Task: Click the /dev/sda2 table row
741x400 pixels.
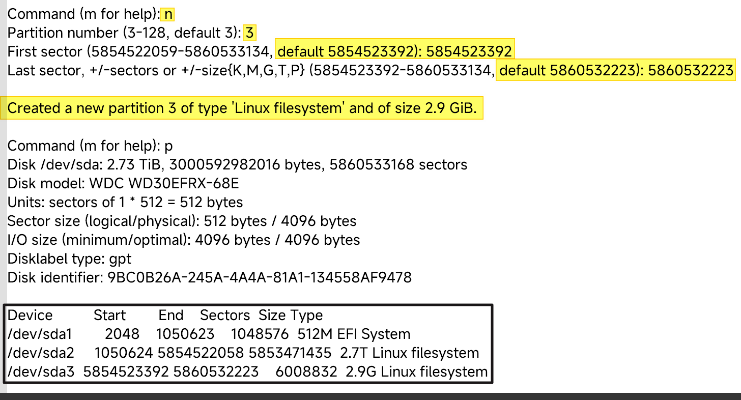Action: pyautogui.click(x=243, y=353)
